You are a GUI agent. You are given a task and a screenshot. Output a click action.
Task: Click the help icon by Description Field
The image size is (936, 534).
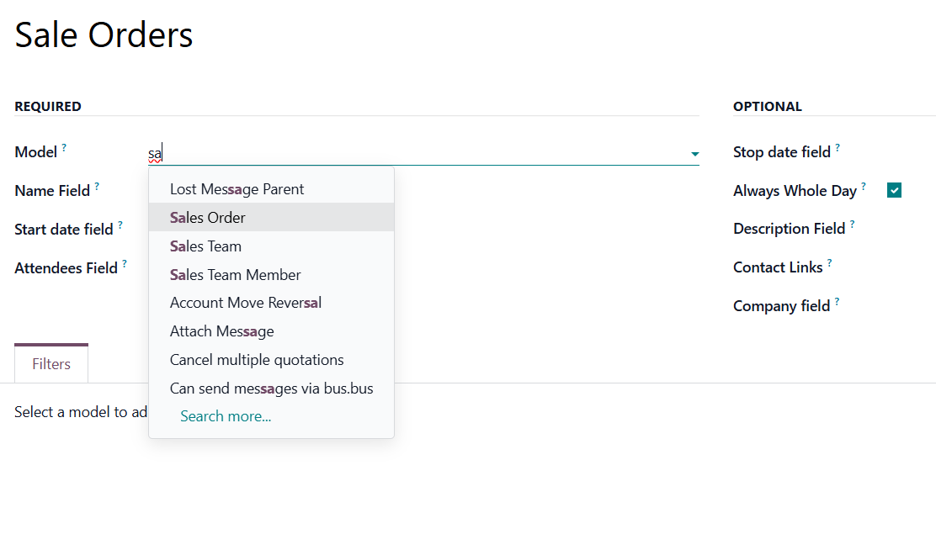click(852, 224)
